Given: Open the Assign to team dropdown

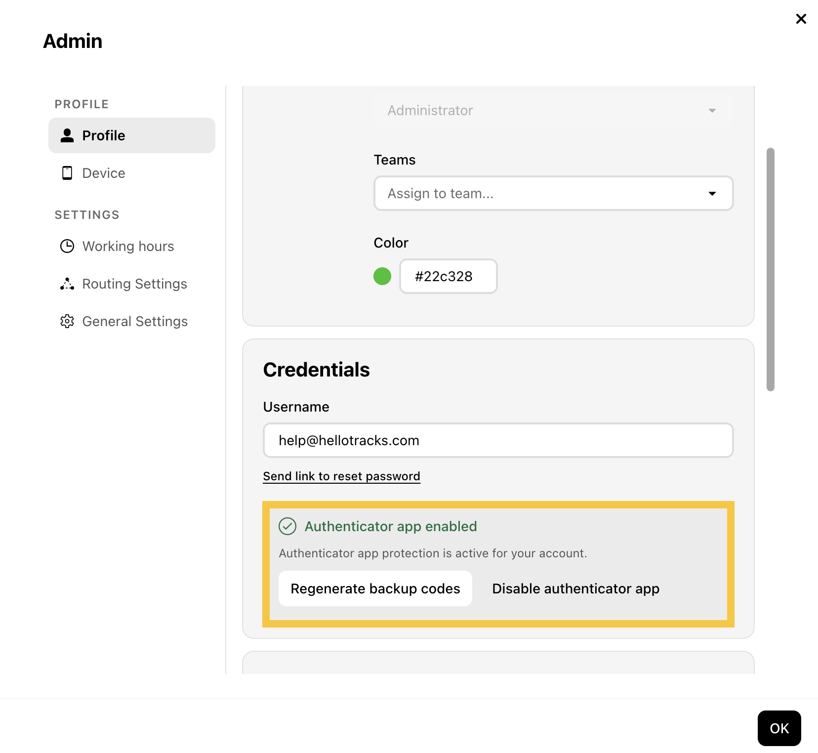Looking at the screenshot, I should point(553,193).
